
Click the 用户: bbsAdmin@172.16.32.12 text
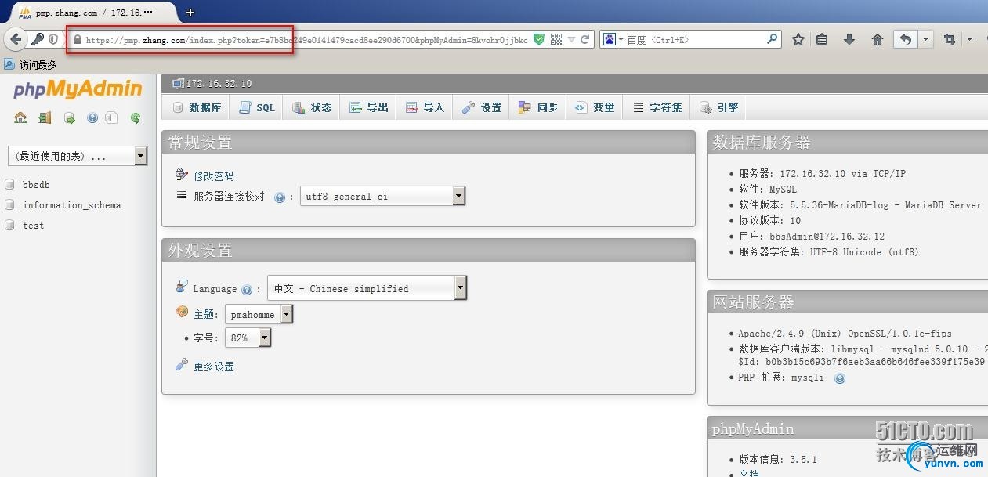point(812,237)
